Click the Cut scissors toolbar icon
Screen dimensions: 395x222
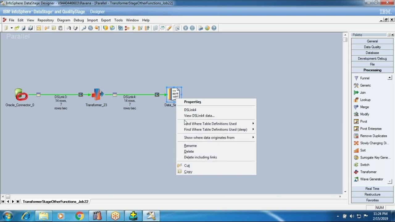pos(47,28)
